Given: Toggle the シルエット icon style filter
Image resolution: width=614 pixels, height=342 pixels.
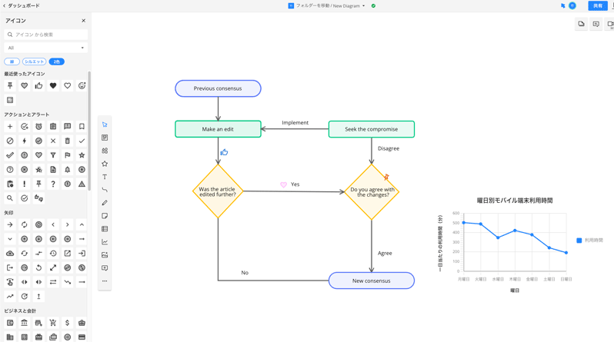Looking at the screenshot, I should (34, 61).
